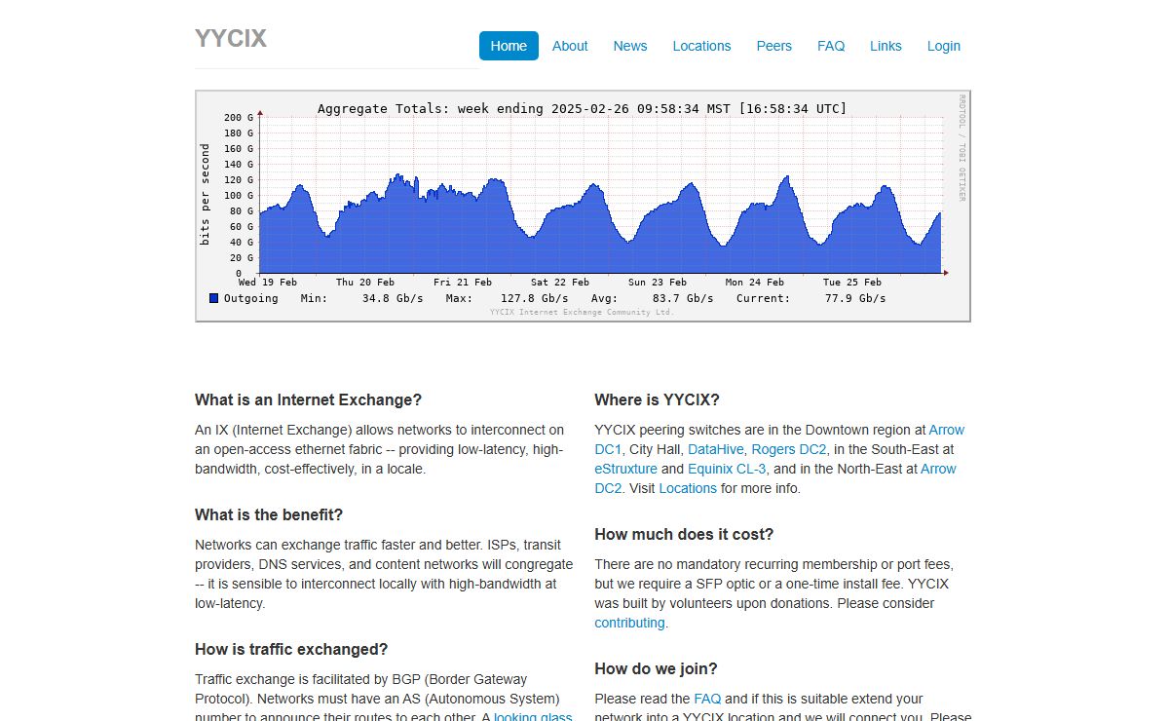
Task: Click the FAQ link under How do we join
Action: coord(707,699)
